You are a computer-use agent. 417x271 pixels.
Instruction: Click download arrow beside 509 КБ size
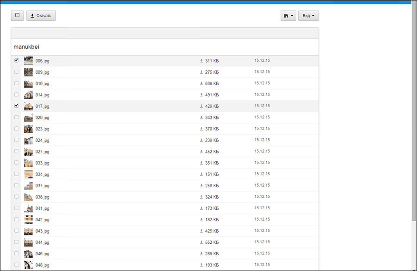(x=202, y=83)
